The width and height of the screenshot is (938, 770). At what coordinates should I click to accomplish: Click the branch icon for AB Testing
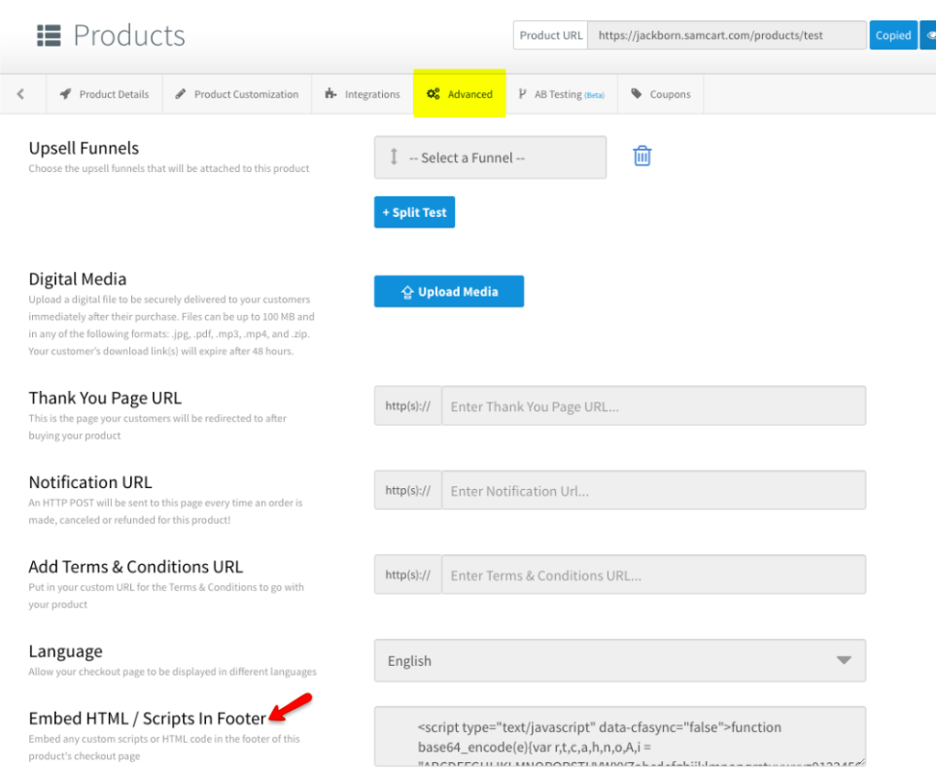(x=523, y=94)
